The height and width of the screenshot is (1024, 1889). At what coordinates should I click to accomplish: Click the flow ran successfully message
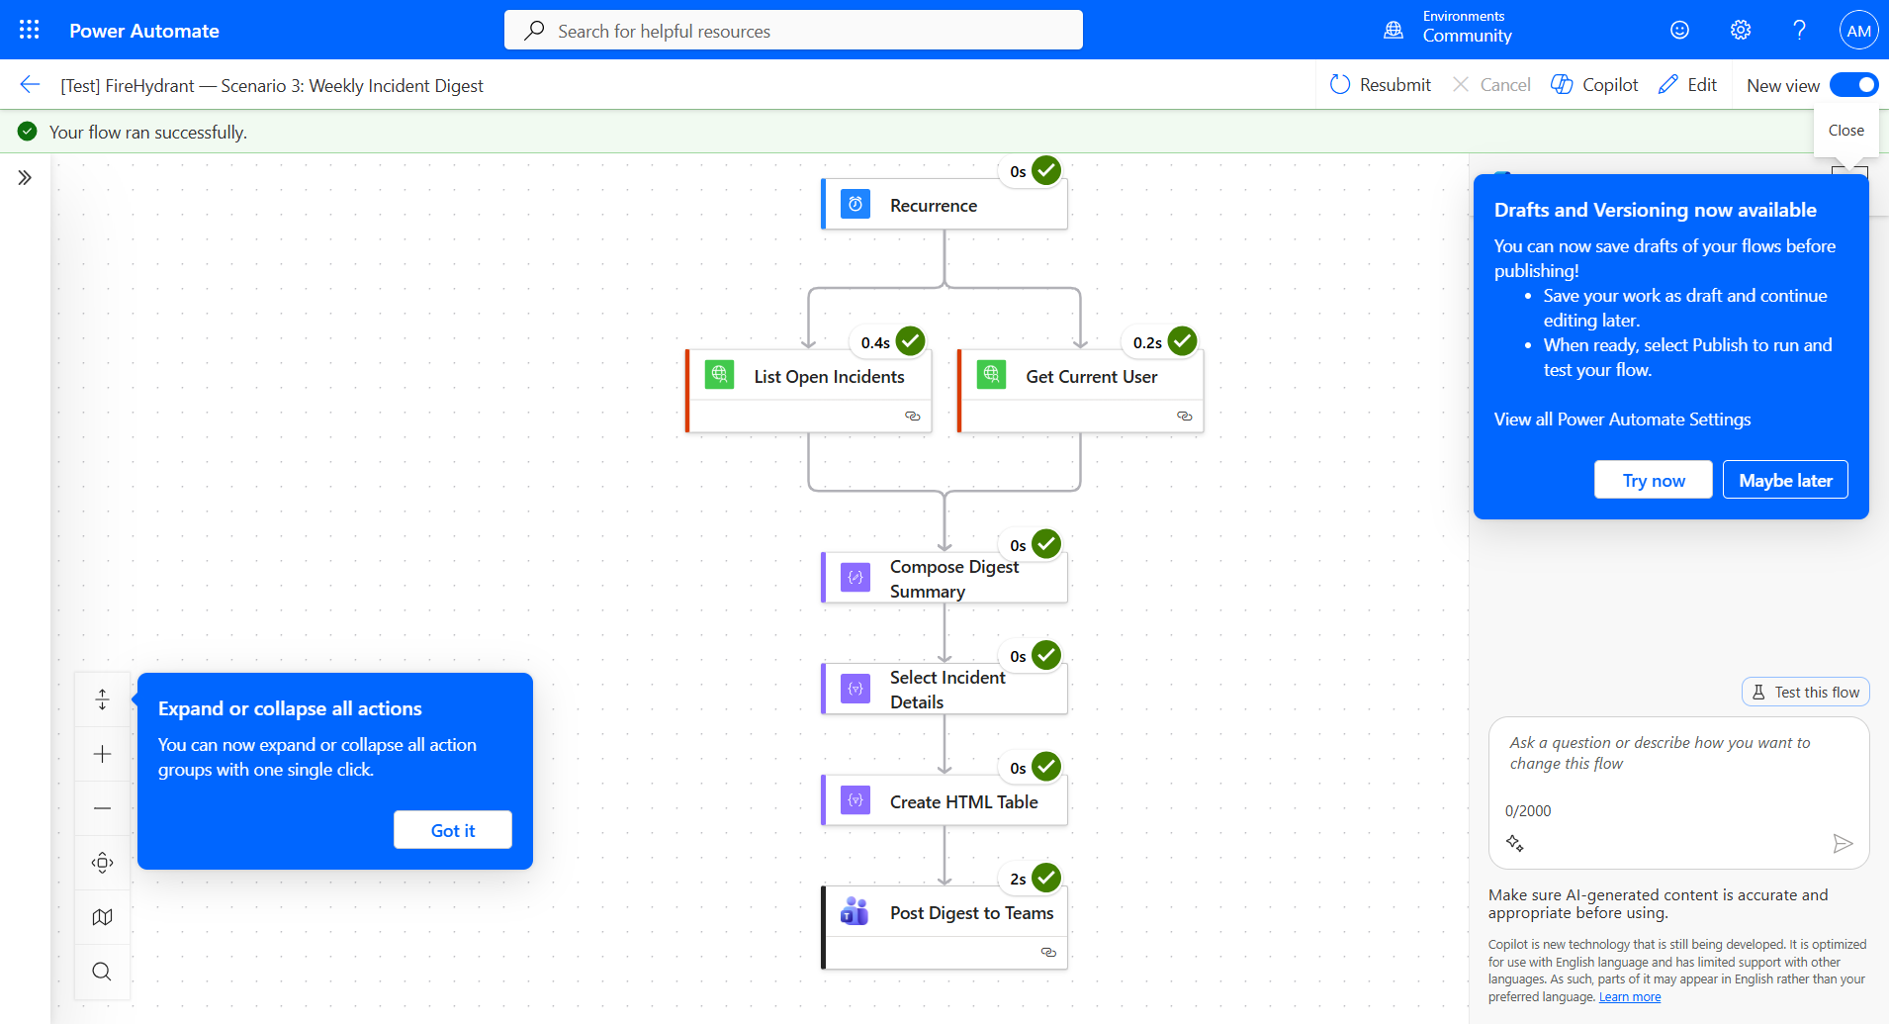(148, 133)
